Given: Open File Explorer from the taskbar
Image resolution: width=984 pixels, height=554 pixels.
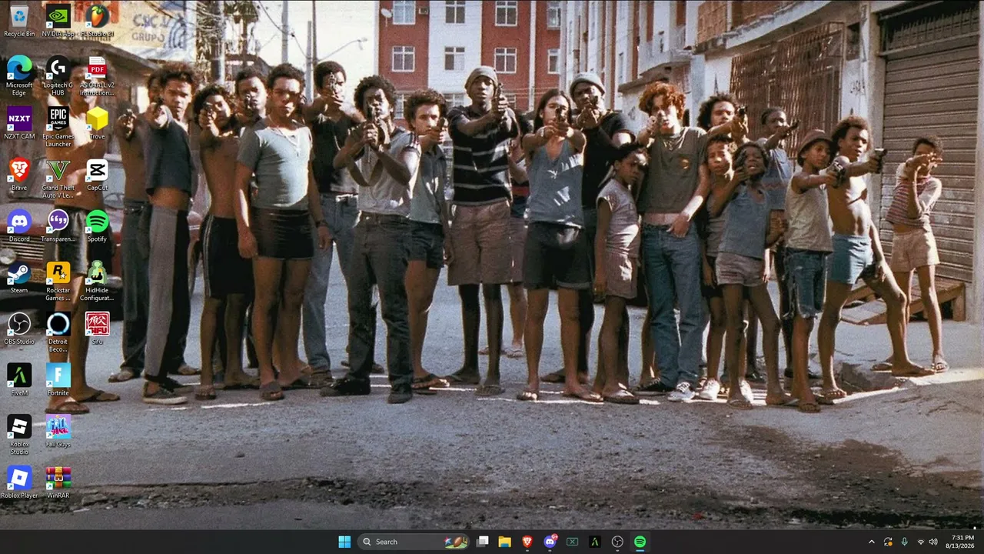Looking at the screenshot, I should 505,542.
